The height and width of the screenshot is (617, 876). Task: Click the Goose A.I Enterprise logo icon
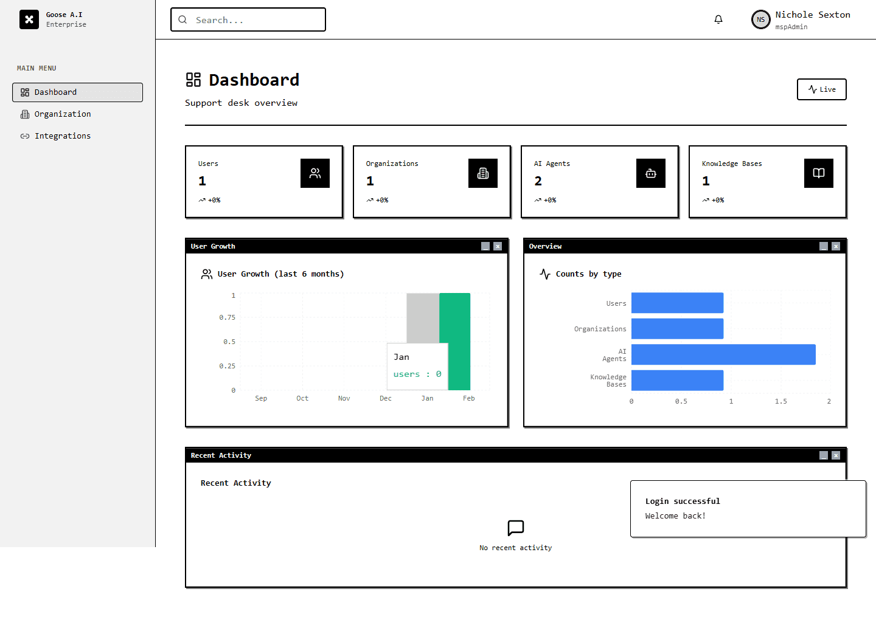tap(29, 19)
